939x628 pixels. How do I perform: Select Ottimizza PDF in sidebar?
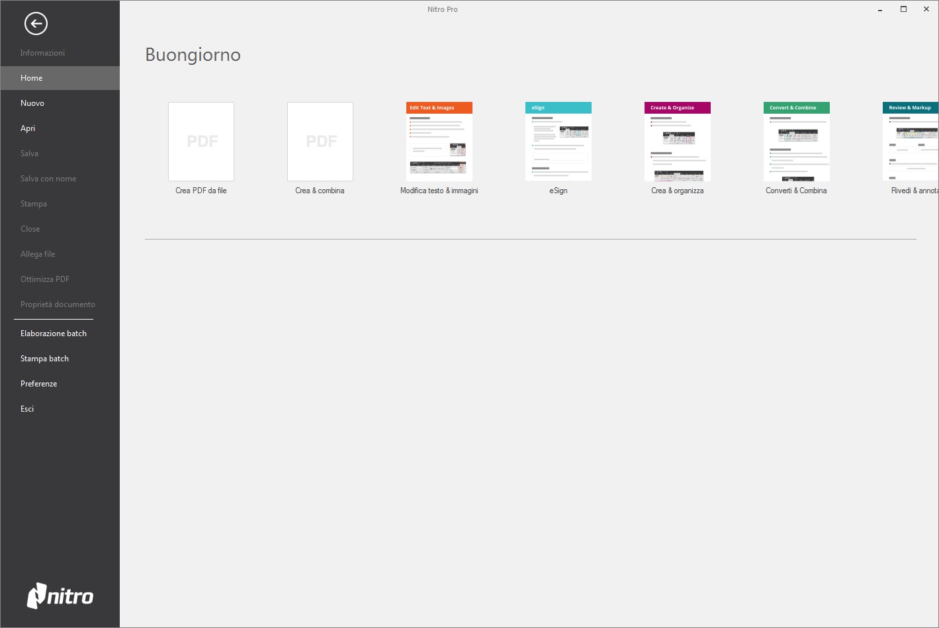coord(60,279)
